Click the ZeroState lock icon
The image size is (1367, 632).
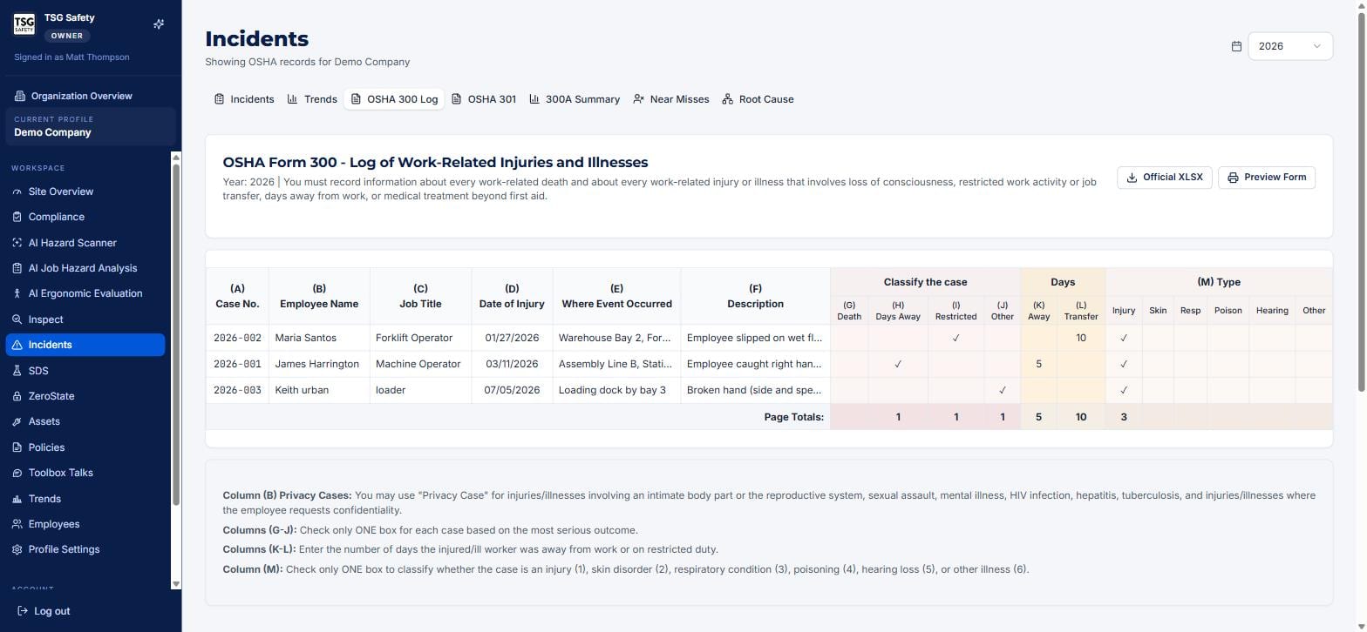[17, 396]
